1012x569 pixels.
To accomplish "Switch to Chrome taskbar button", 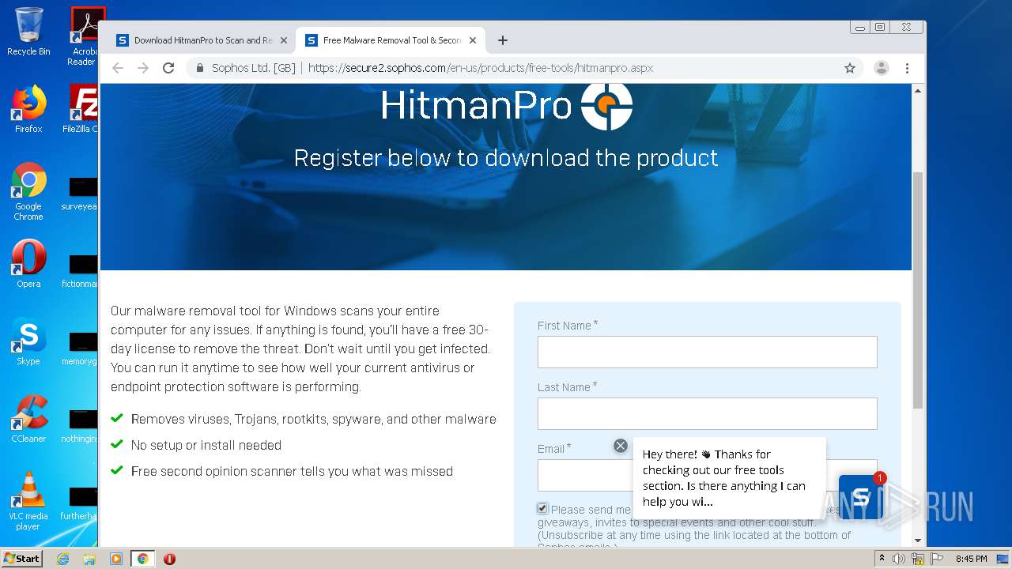I will point(143,559).
